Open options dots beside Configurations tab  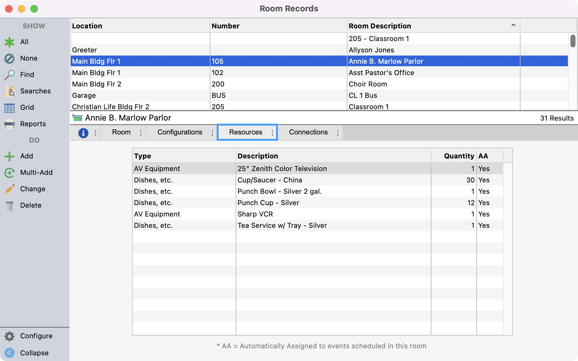tap(212, 133)
